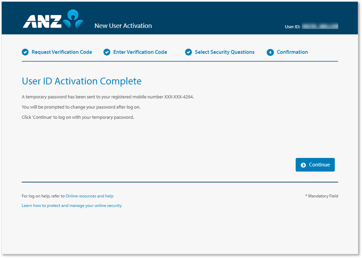Open the protect and manage online security link
The width and height of the screenshot is (362, 258).
(72, 206)
